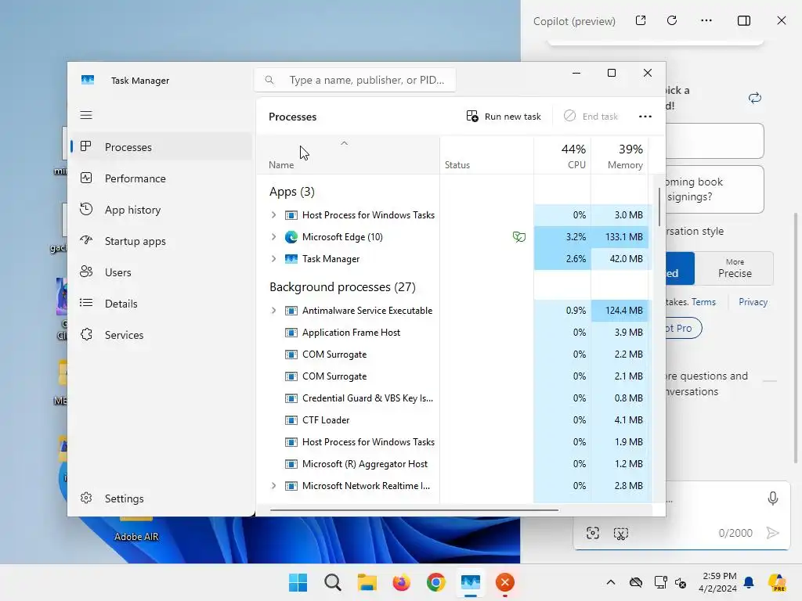Open the Terms link in Copilot
Viewport: 802px width, 601px height.
click(704, 302)
